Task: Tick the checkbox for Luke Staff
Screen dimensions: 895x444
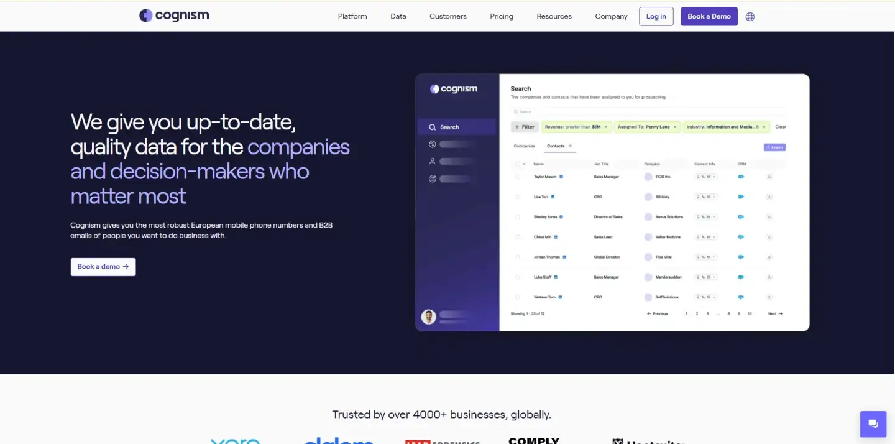Action: [x=518, y=277]
